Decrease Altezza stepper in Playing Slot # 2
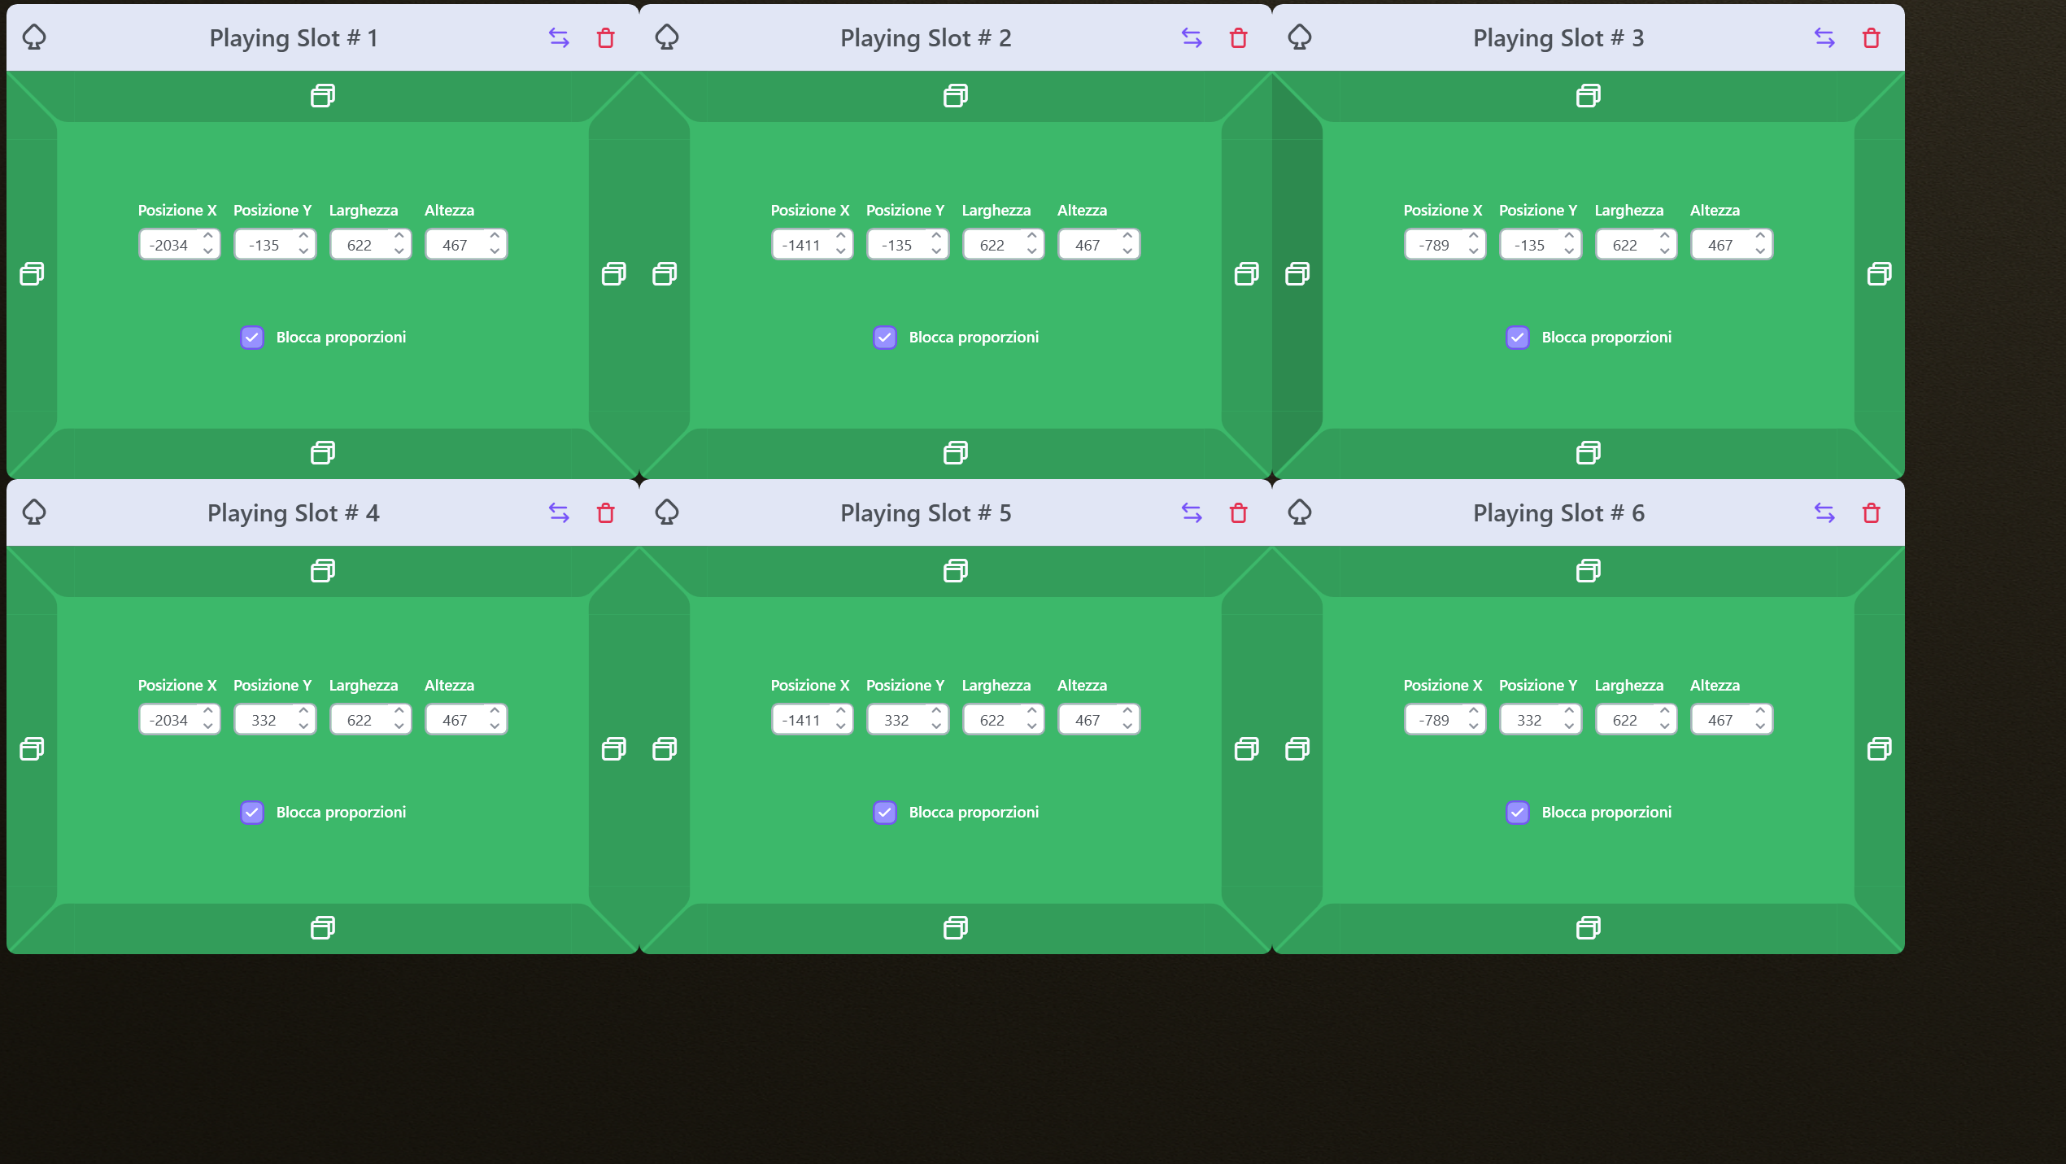 [1127, 252]
